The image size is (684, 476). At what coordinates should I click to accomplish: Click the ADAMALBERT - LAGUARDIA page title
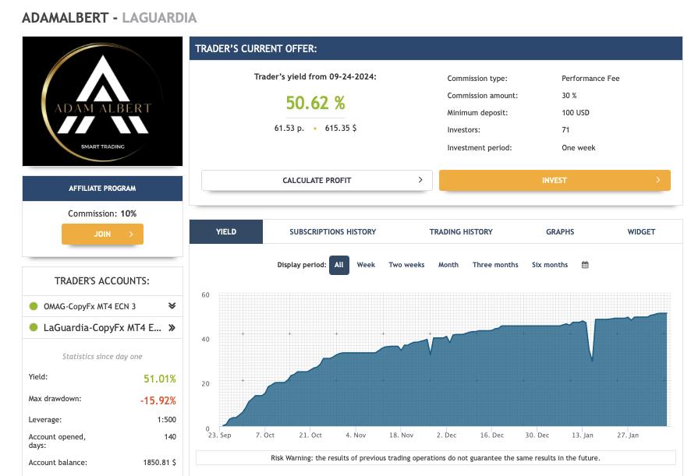pos(109,18)
